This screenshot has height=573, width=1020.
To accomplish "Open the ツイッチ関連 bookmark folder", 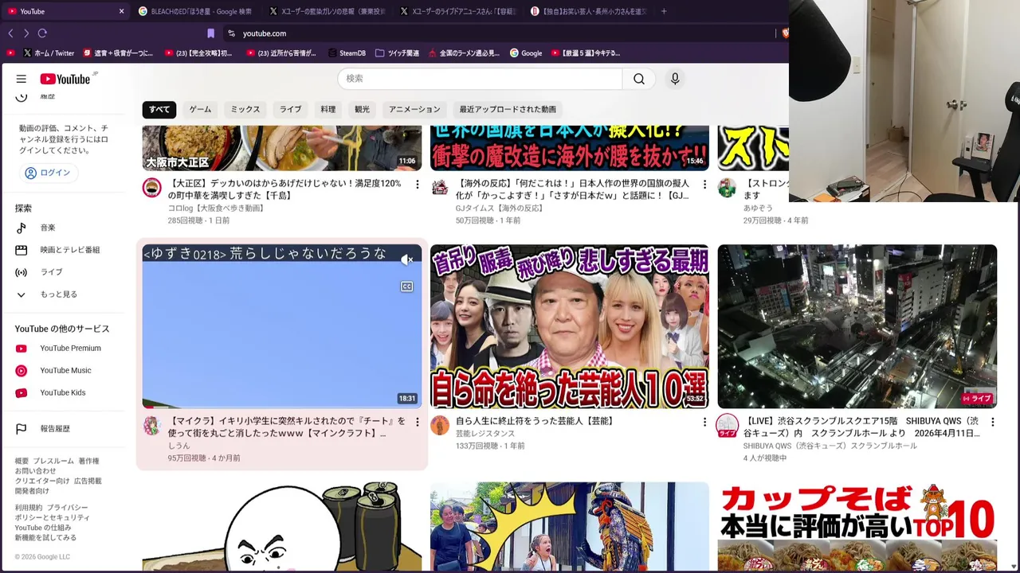I will (397, 53).
